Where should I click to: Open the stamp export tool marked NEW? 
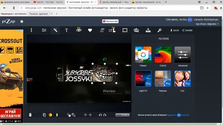[112, 30]
